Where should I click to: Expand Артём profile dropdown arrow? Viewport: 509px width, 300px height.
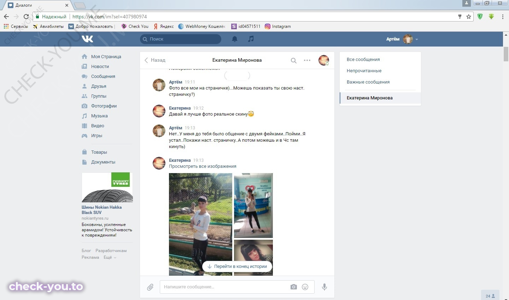tap(417, 39)
